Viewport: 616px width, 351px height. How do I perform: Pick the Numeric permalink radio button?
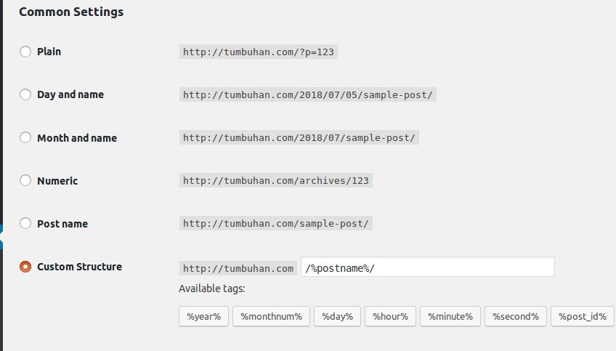click(x=25, y=181)
